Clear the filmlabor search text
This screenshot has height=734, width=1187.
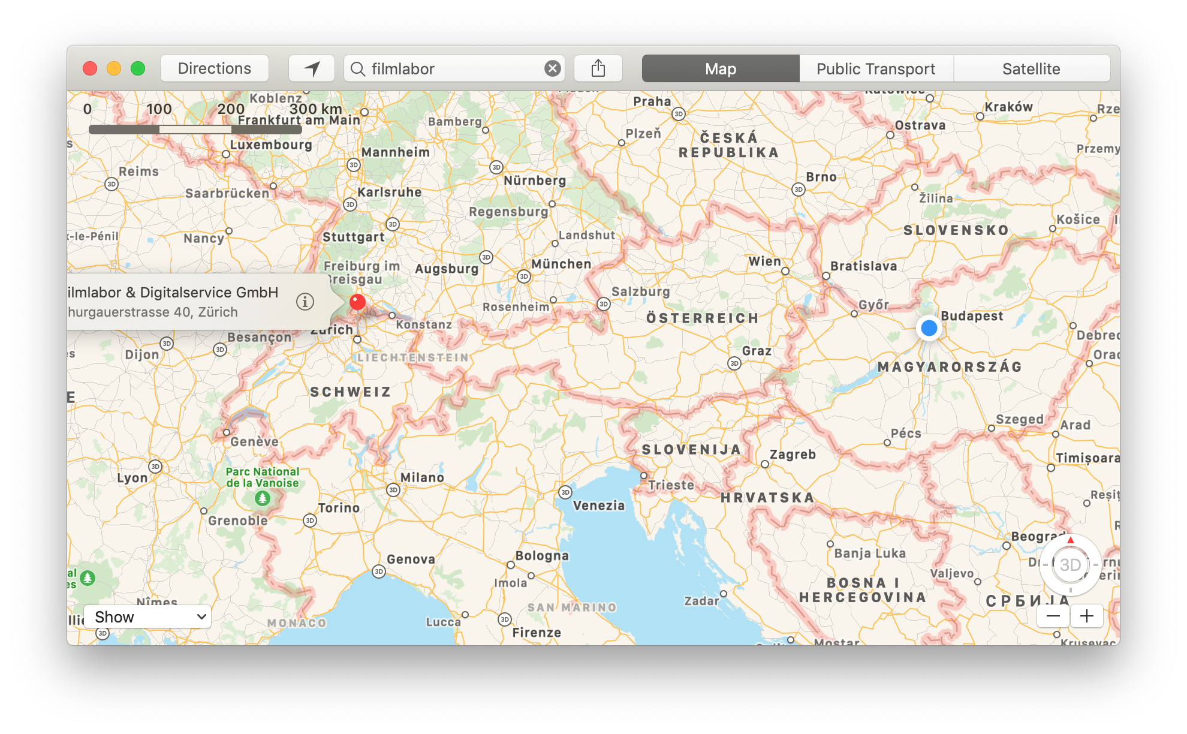(553, 68)
